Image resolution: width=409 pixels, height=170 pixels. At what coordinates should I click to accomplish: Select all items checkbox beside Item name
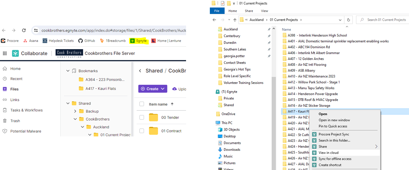click(x=142, y=104)
